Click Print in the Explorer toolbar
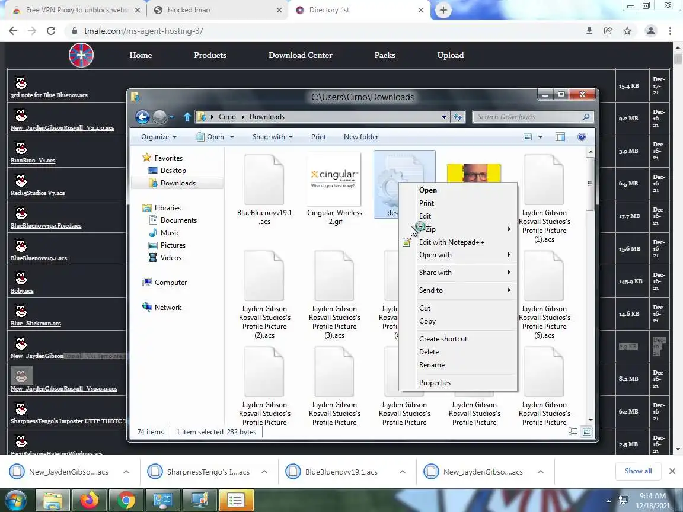 pyautogui.click(x=318, y=137)
